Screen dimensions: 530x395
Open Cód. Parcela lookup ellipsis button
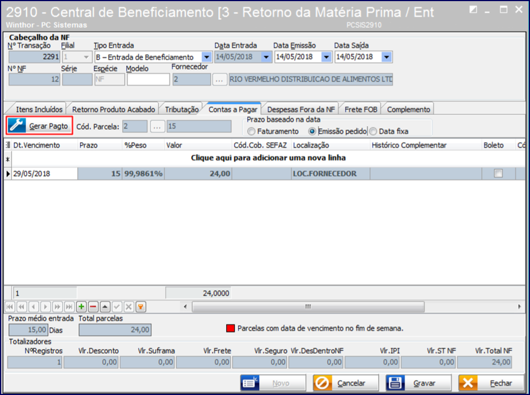coord(157,127)
